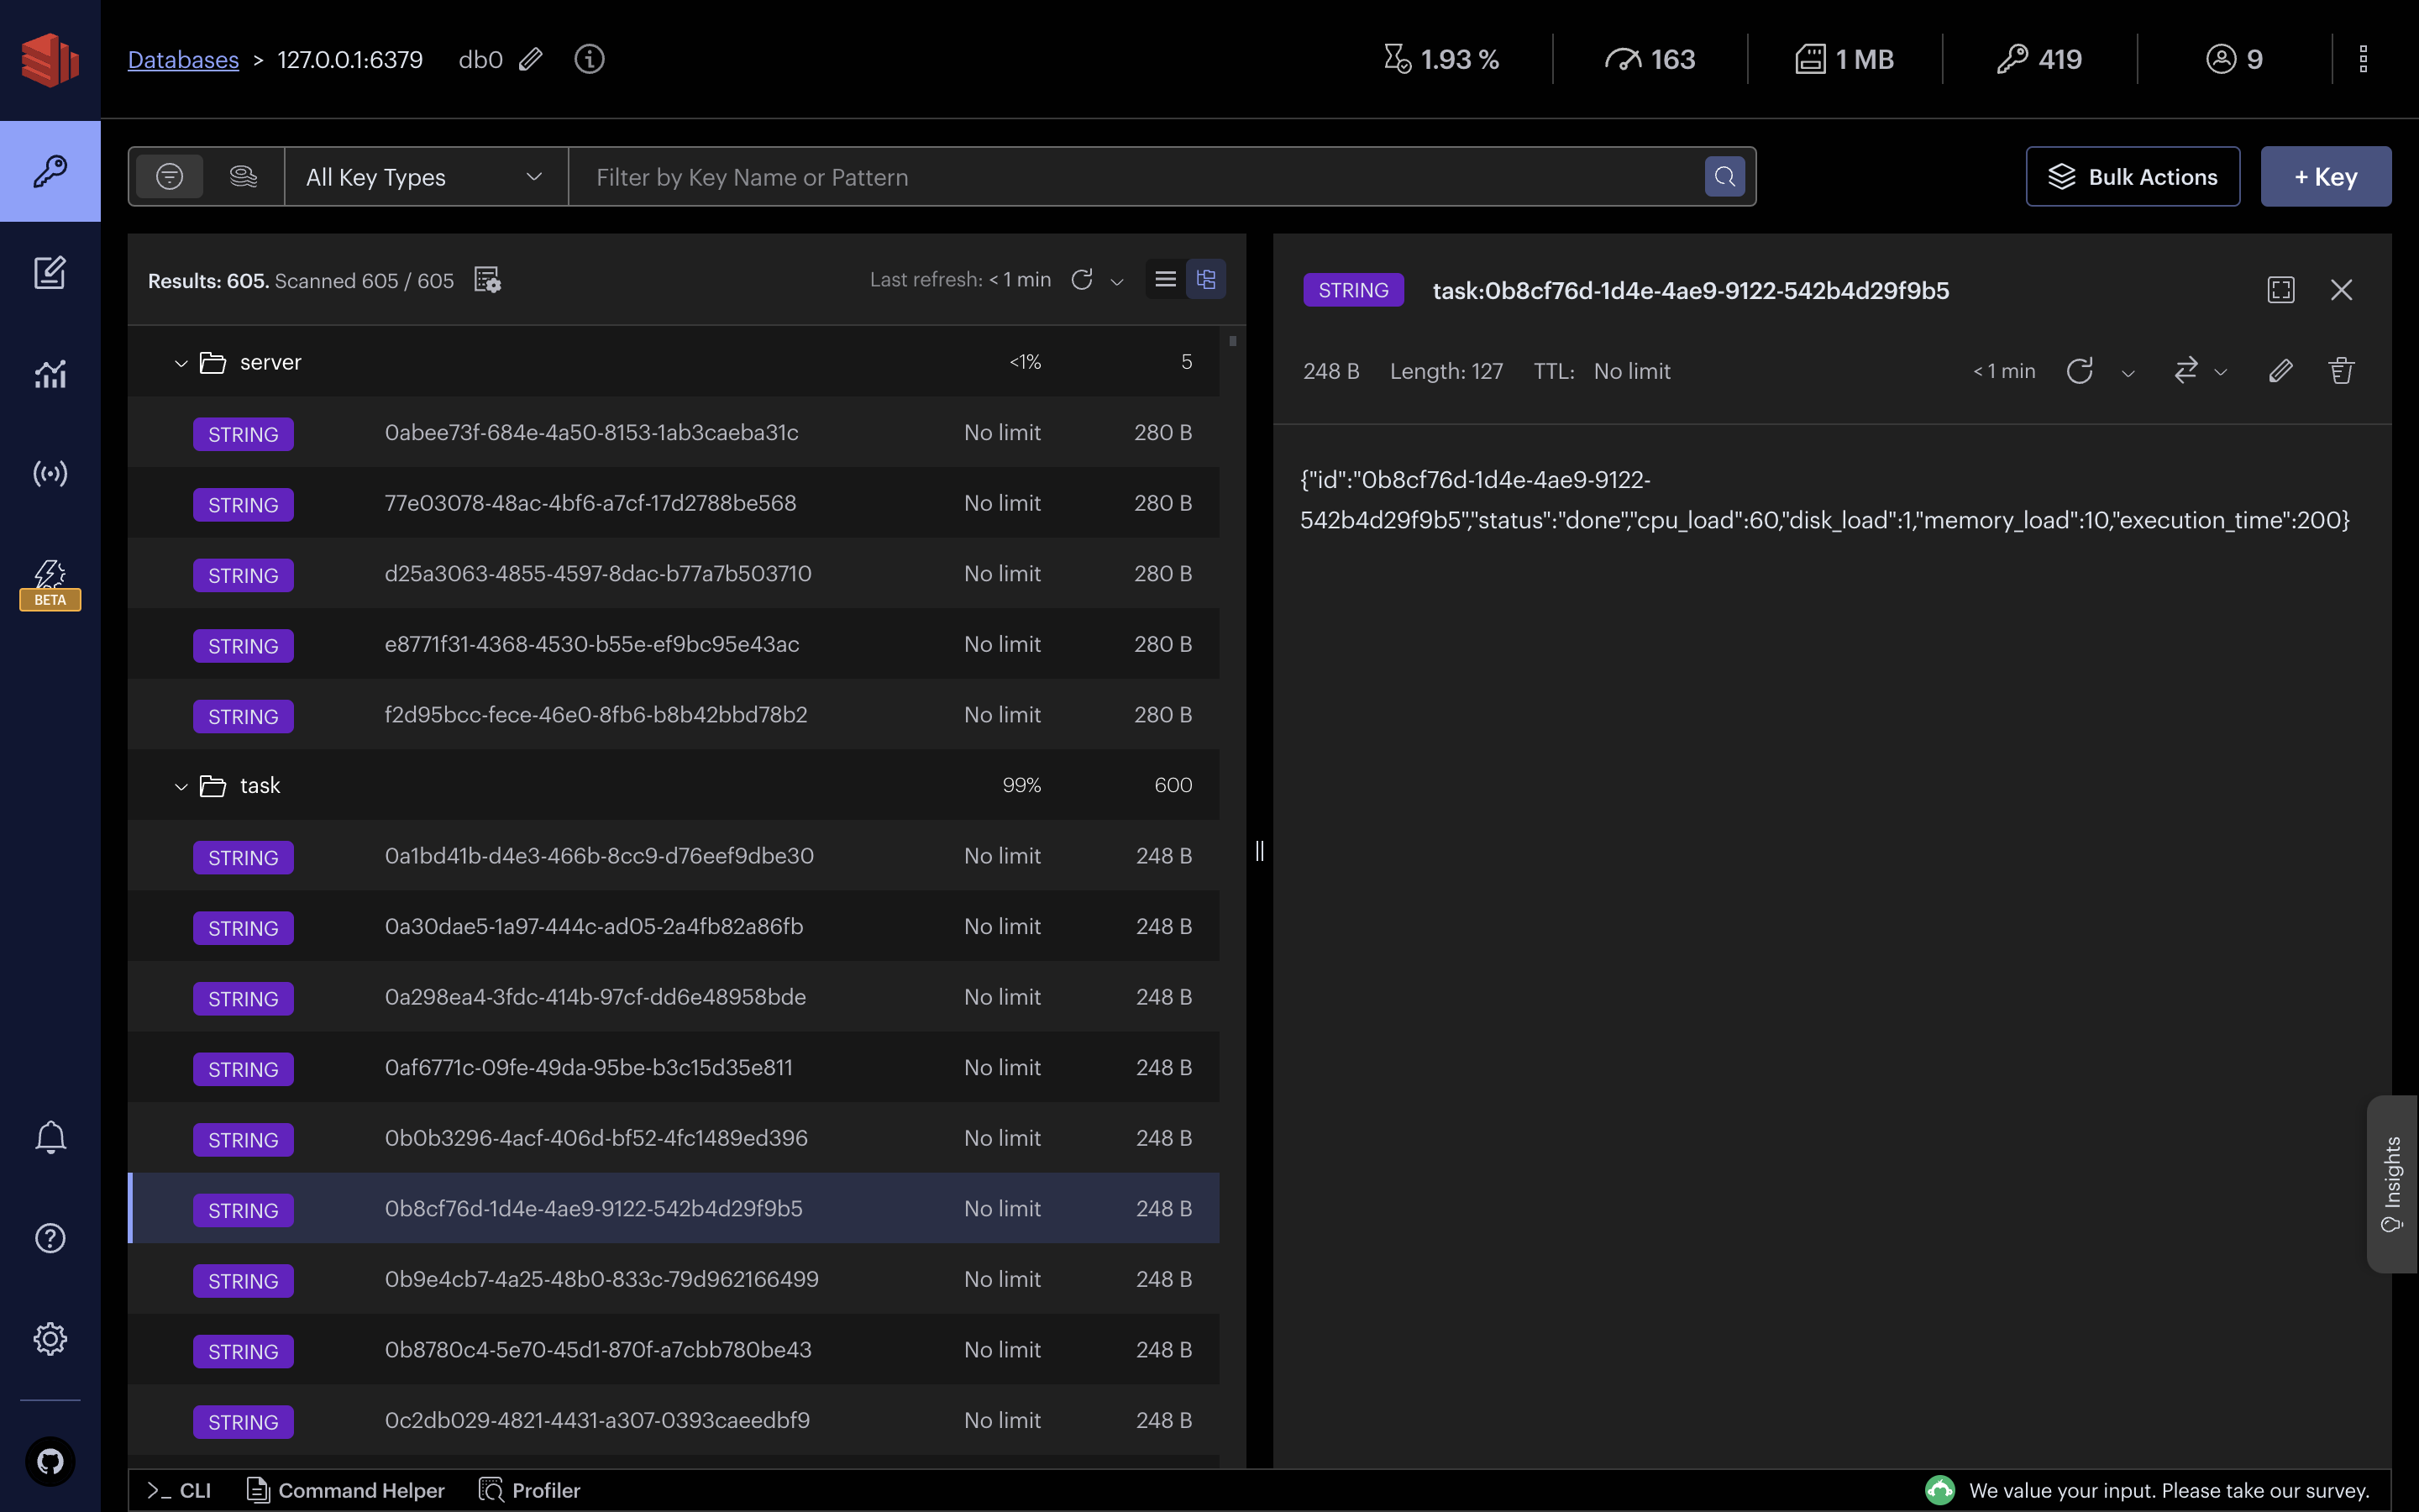Open the All Key Types dropdown

[426, 177]
